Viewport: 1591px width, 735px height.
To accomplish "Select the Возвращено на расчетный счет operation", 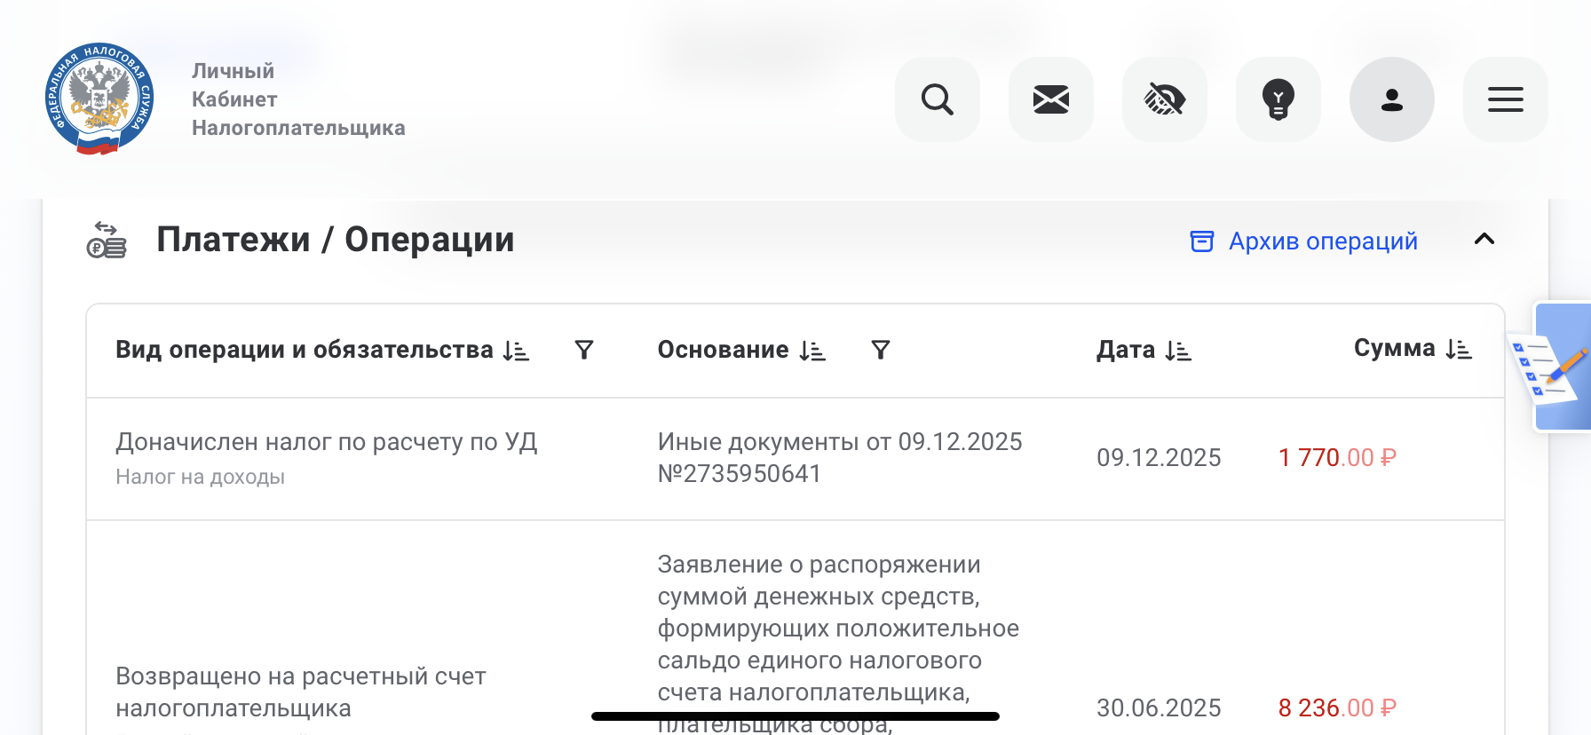I will pyautogui.click(x=300, y=692).
